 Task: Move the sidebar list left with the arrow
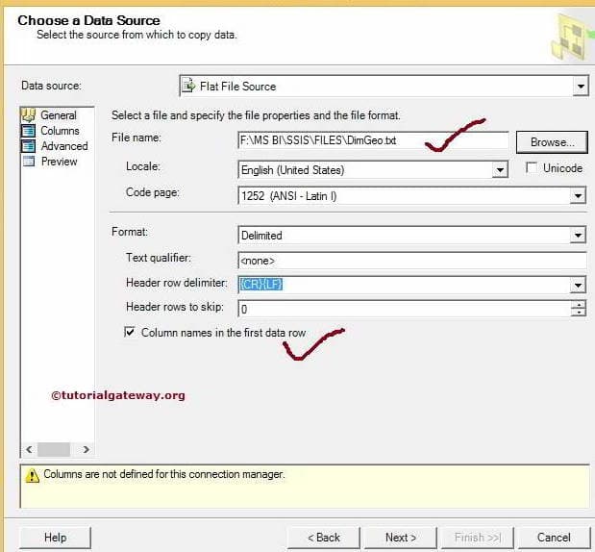click(x=29, y=449)
